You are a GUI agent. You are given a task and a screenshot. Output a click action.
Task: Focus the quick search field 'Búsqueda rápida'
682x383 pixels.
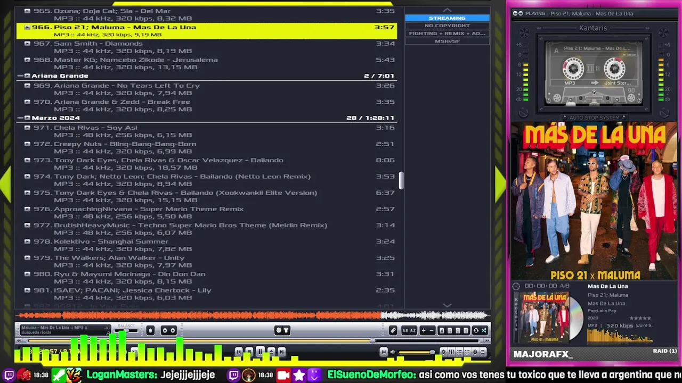(66, 332)
